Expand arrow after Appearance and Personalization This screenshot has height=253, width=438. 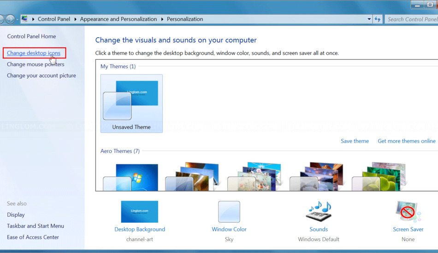click(162, 19)
